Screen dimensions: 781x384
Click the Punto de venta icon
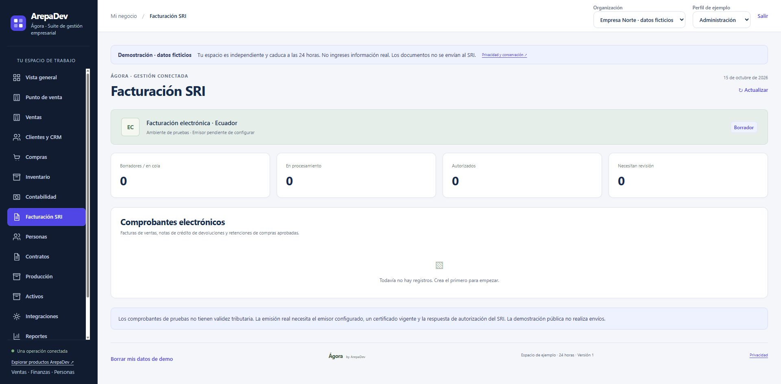point(17,98)
